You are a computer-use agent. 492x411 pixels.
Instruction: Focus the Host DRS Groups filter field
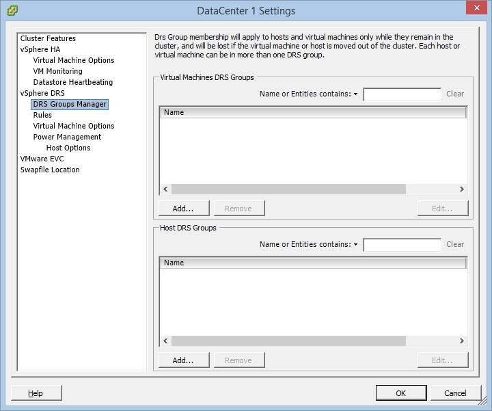tap(402, 245)
